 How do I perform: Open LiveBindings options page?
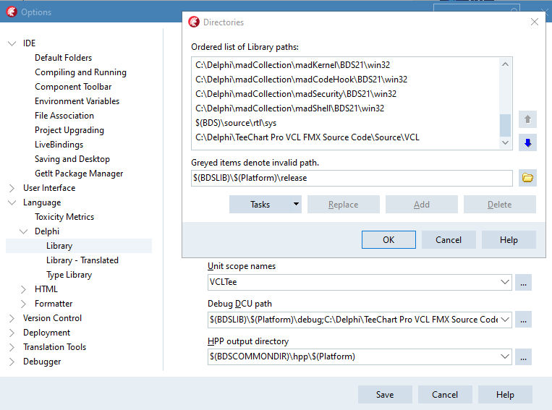coord(59,145)
